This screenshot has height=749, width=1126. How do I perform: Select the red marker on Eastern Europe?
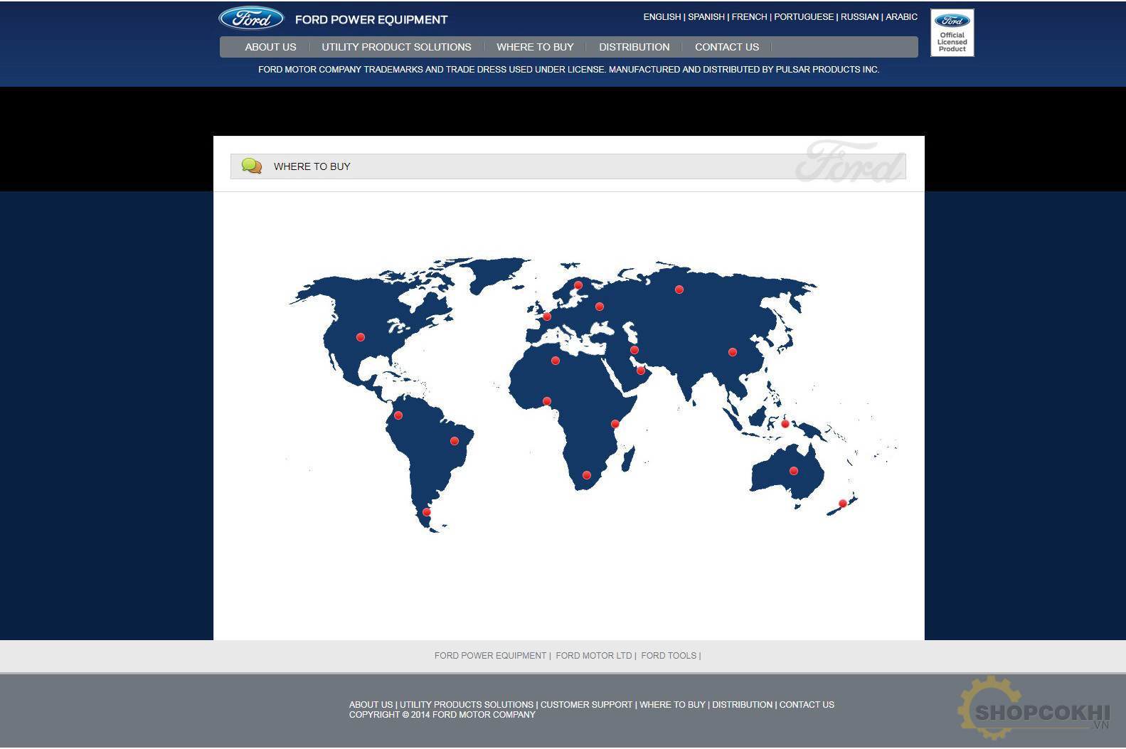[600, 307]
